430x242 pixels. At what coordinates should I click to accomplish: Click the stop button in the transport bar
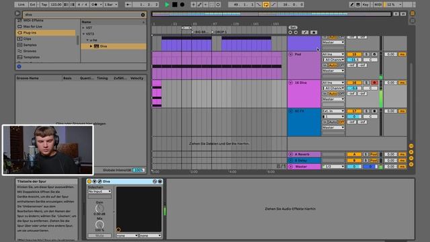coord(175,5)
